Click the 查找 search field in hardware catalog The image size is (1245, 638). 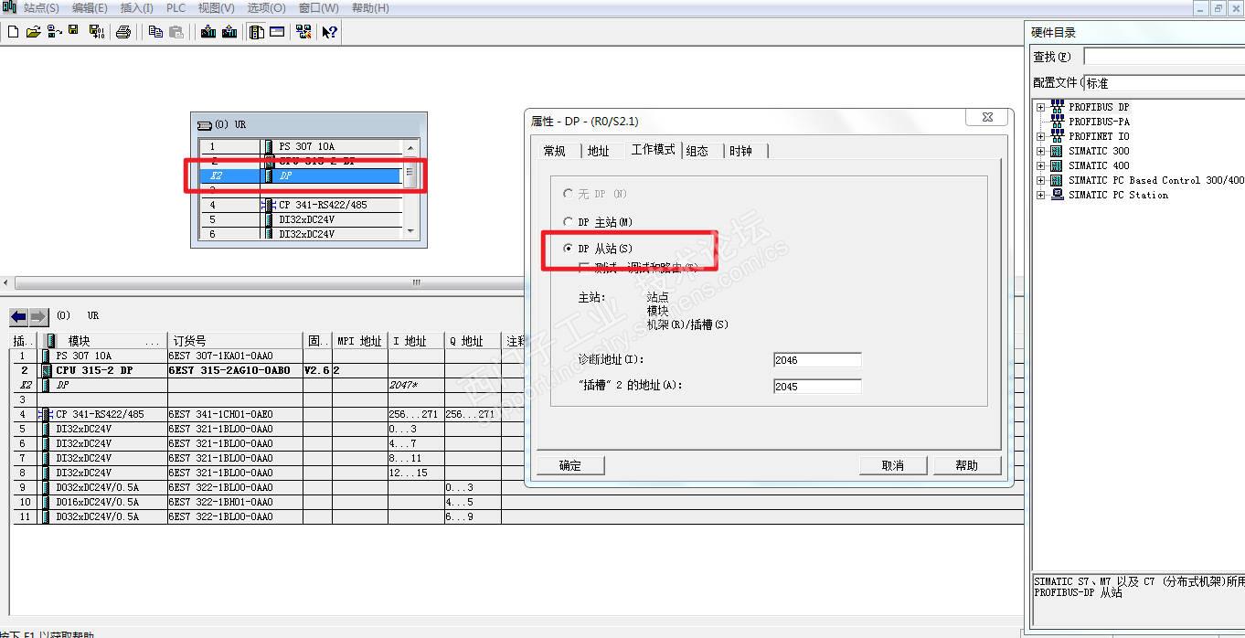click(x=1164, y=57)
